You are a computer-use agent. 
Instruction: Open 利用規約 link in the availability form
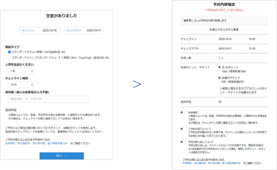coord(10,143)
